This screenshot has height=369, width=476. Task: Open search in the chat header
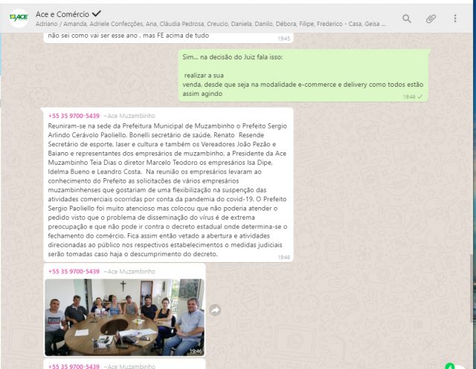[406, 19]
